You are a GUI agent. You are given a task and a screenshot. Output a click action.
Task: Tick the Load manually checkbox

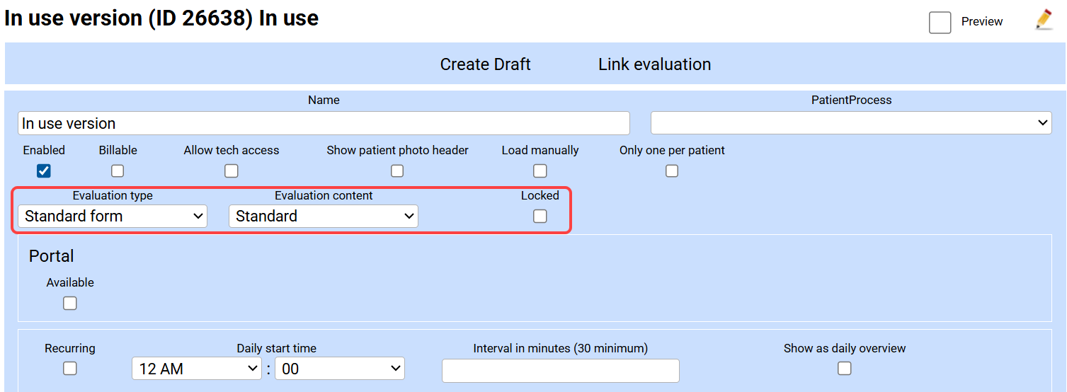[540, 171]
